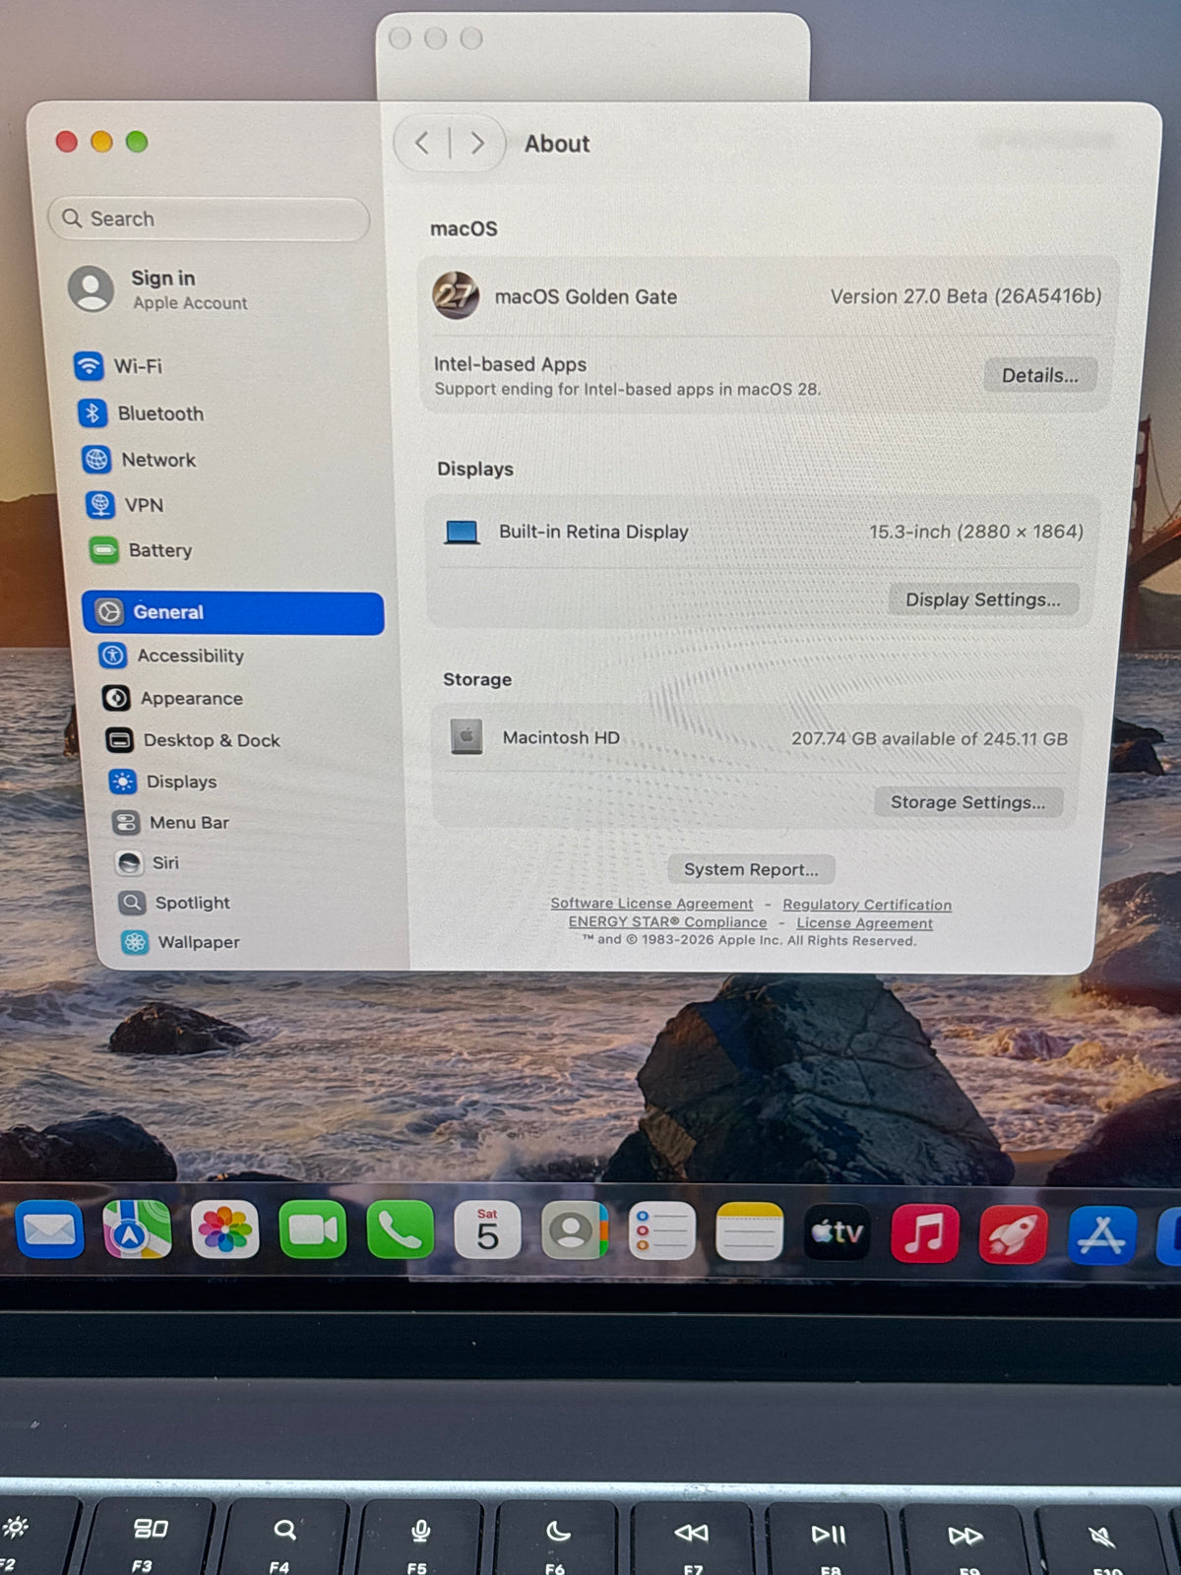
Task: Click the Search field in sidebar
Action: [209, 219]
